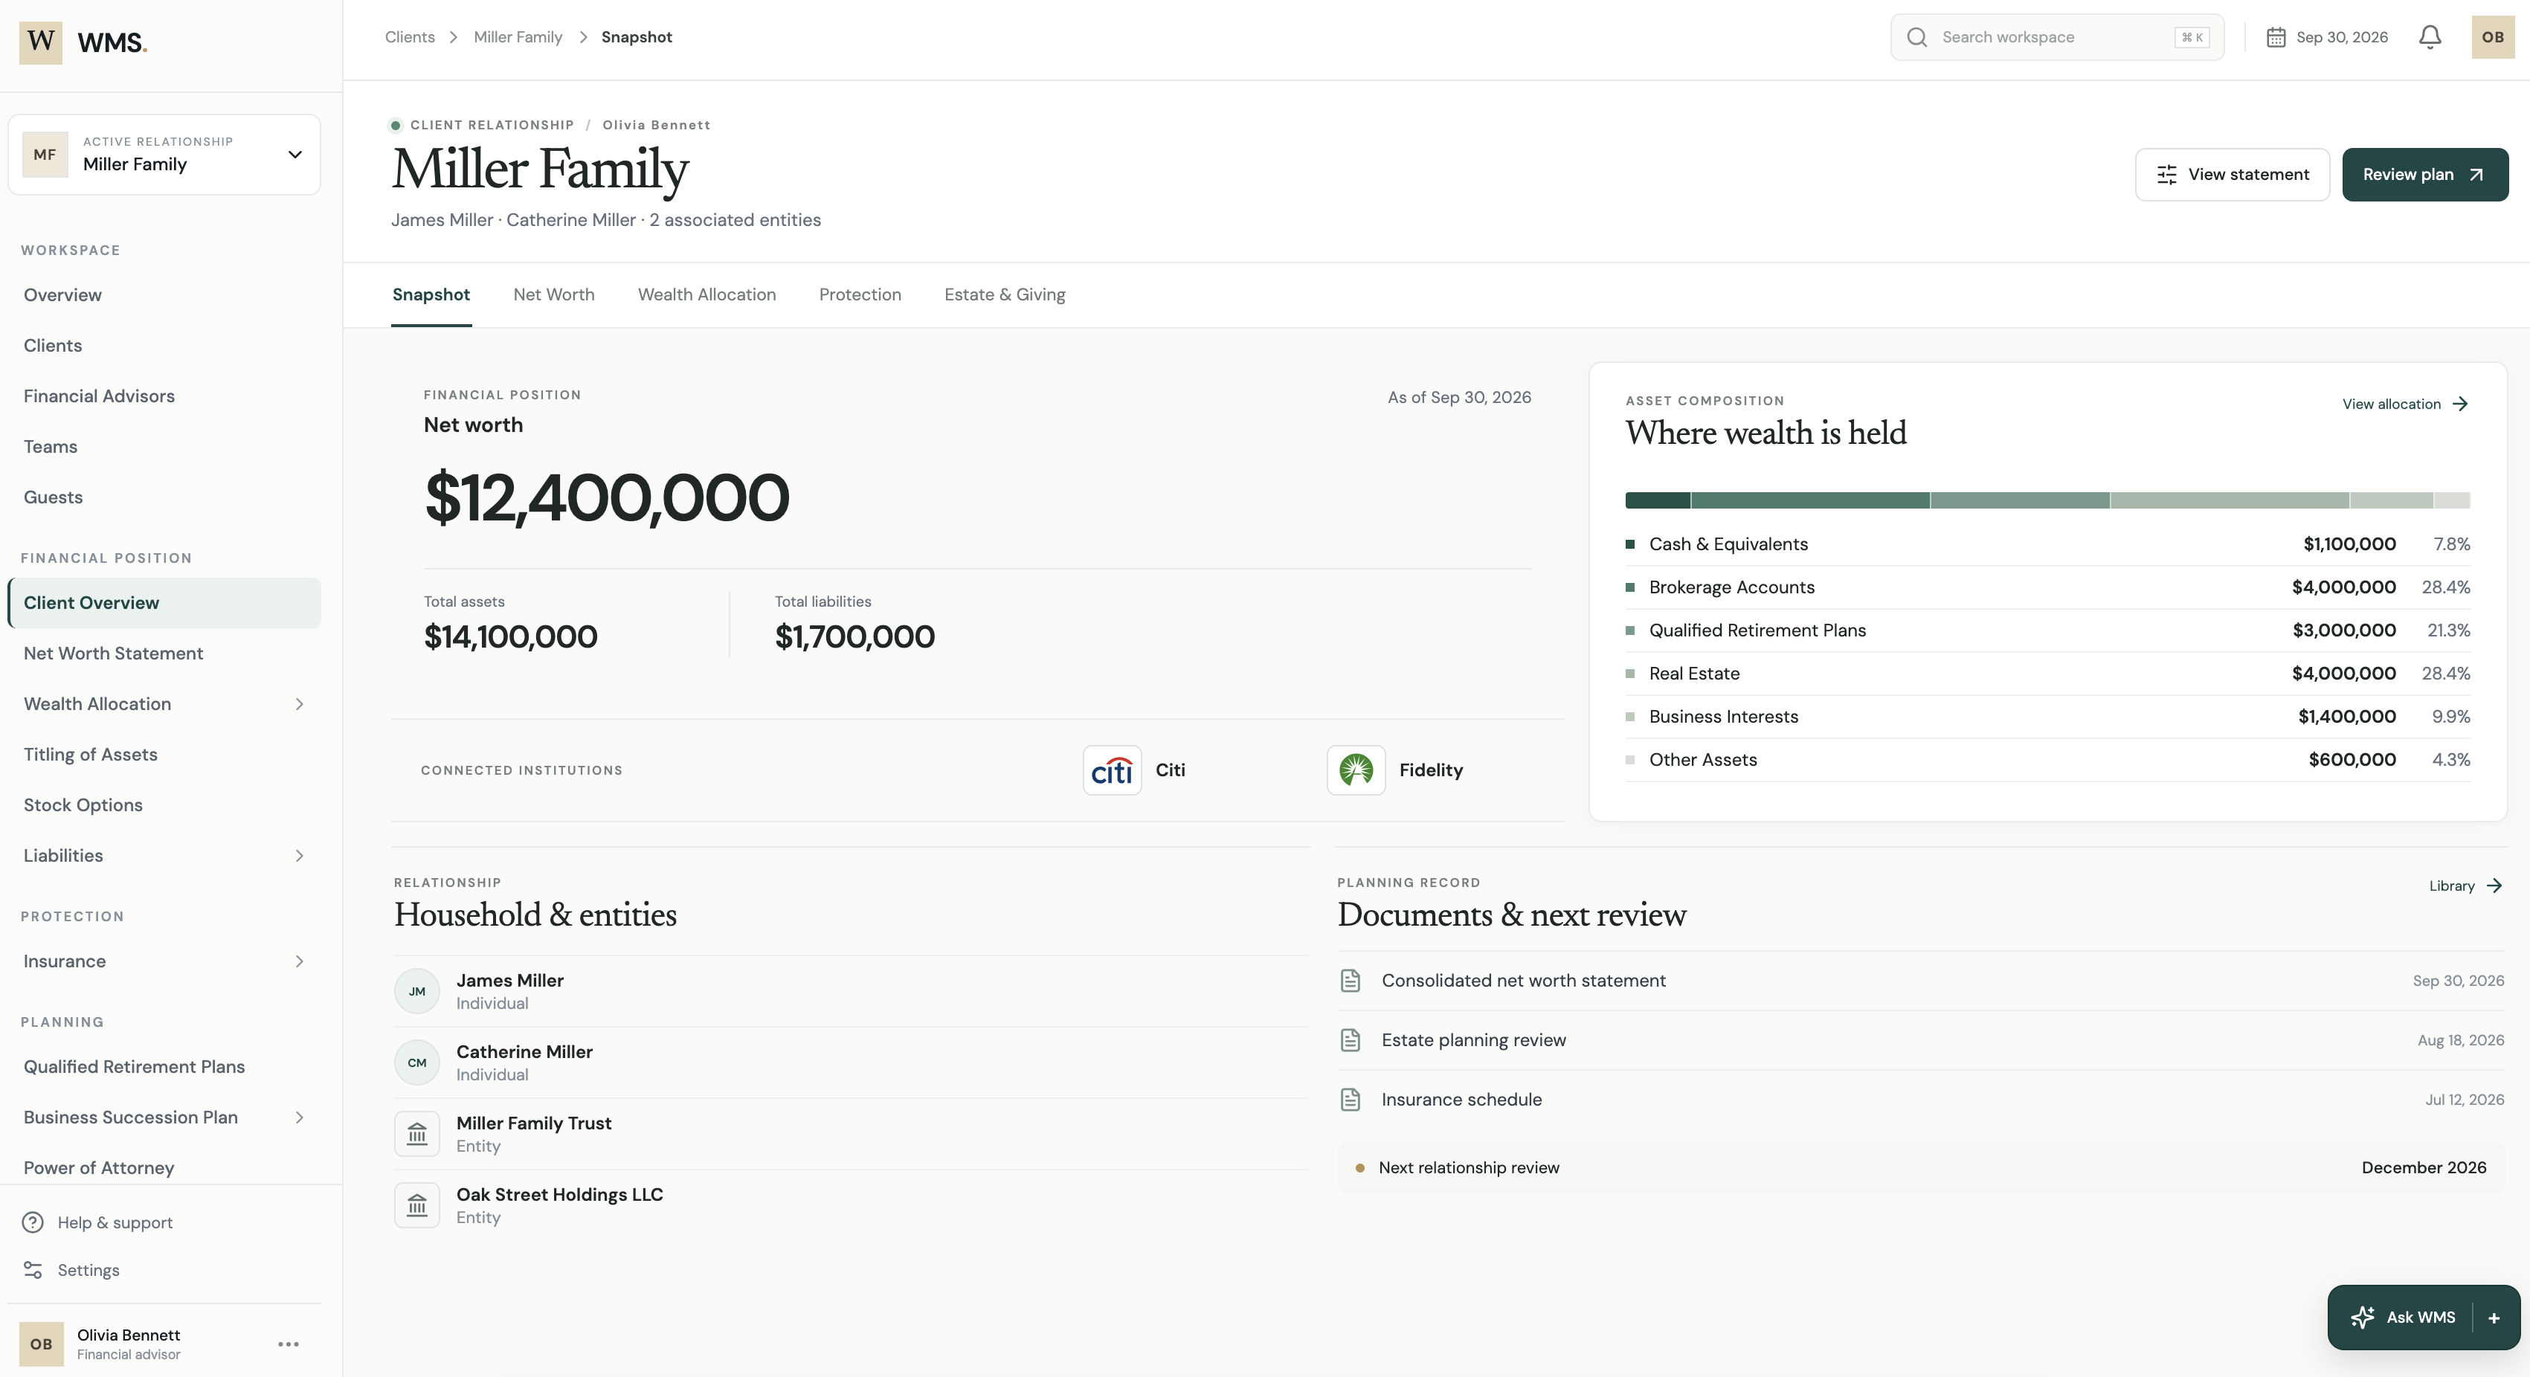Image resolution: width=2530 pixels, height=1377 pixels.
Task: Open the notifications bell
Action: [2430, 37]
